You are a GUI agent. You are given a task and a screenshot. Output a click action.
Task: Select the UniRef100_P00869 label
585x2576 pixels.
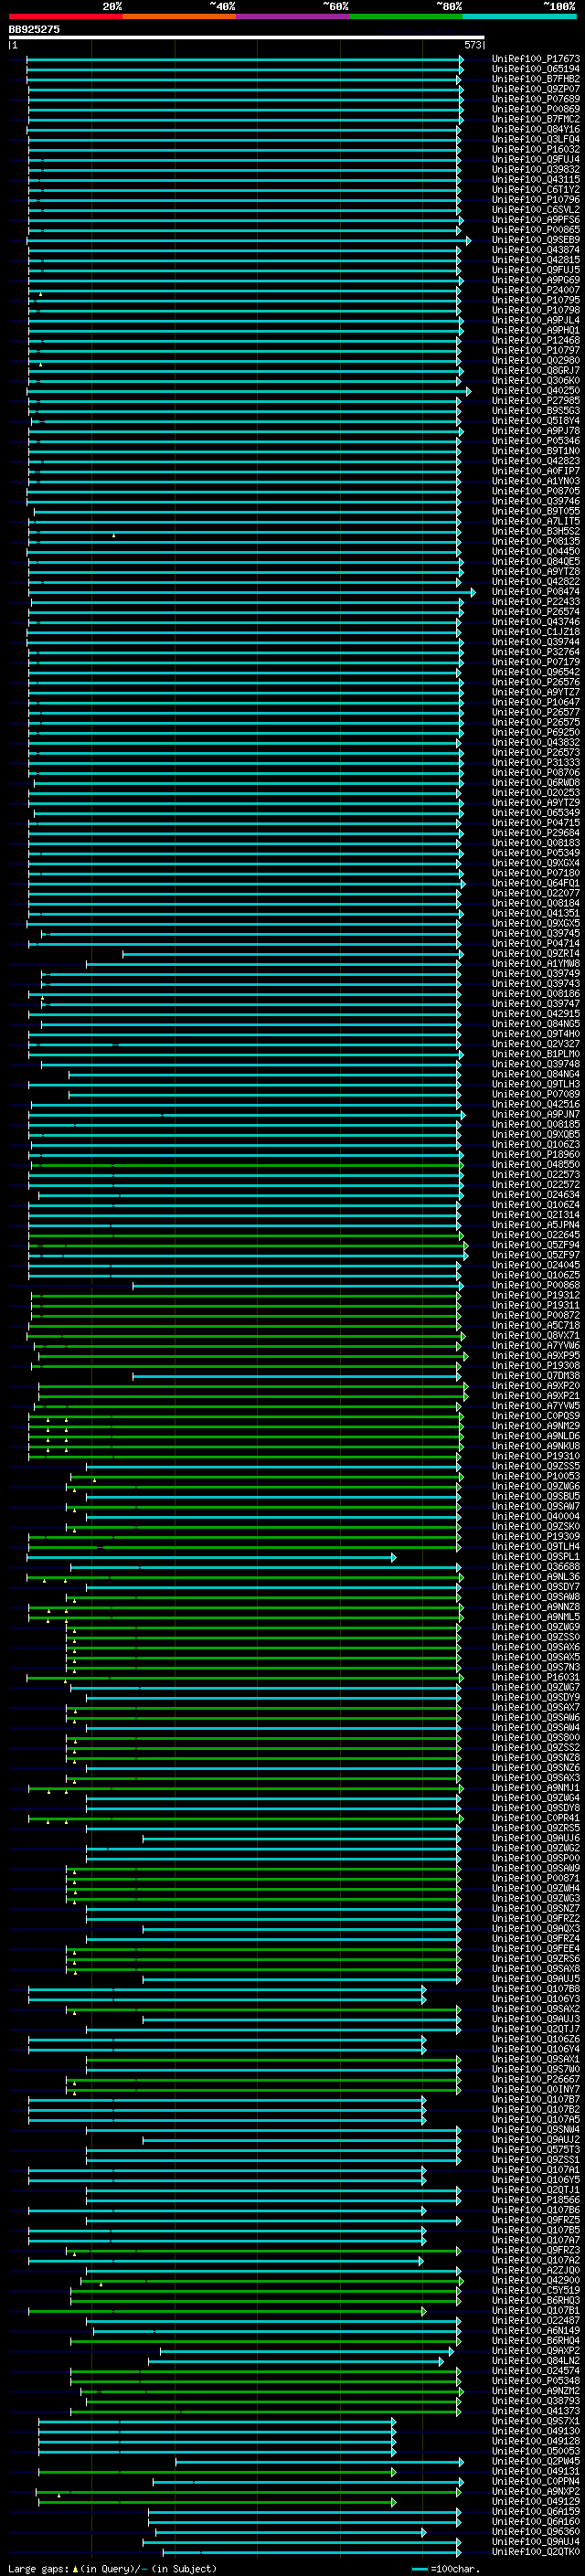coord(536,109)
